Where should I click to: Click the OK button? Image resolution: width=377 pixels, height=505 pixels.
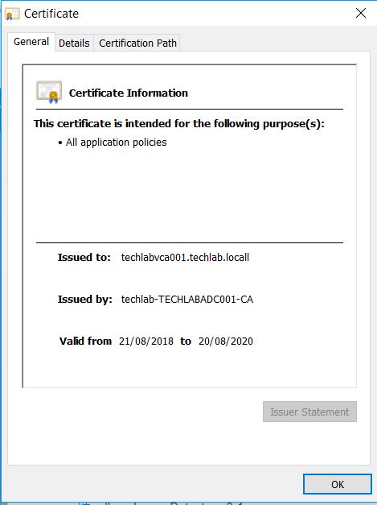(338, 484)
